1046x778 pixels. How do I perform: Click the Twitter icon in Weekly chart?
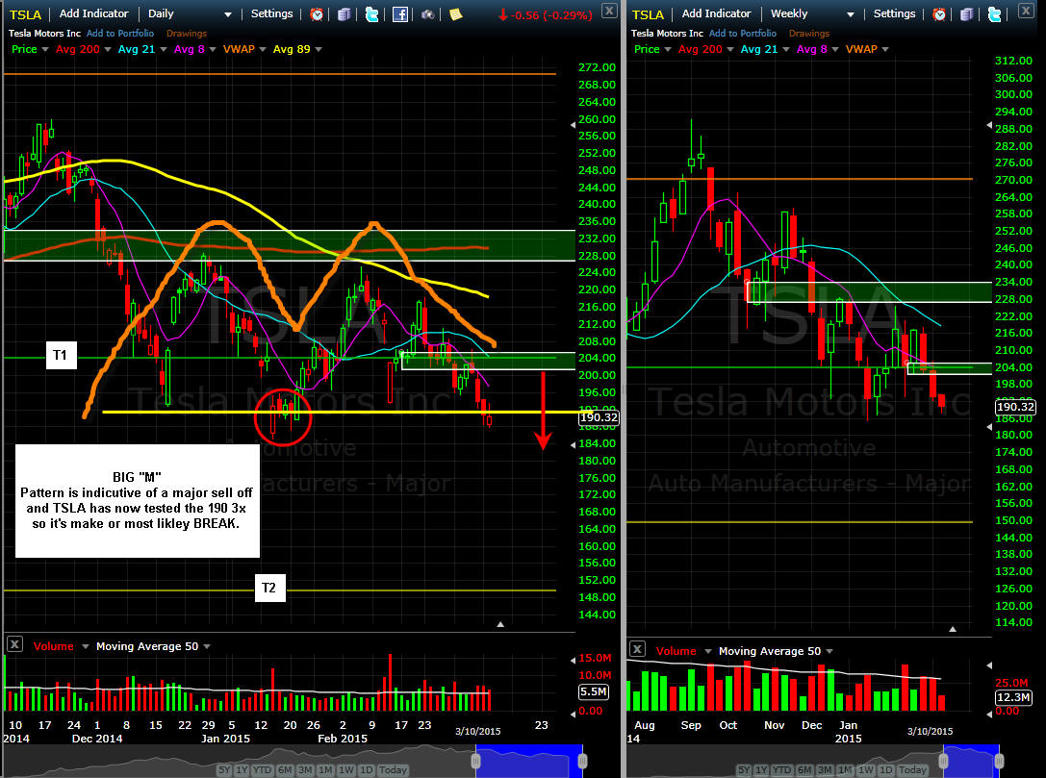tap(994, 14)
